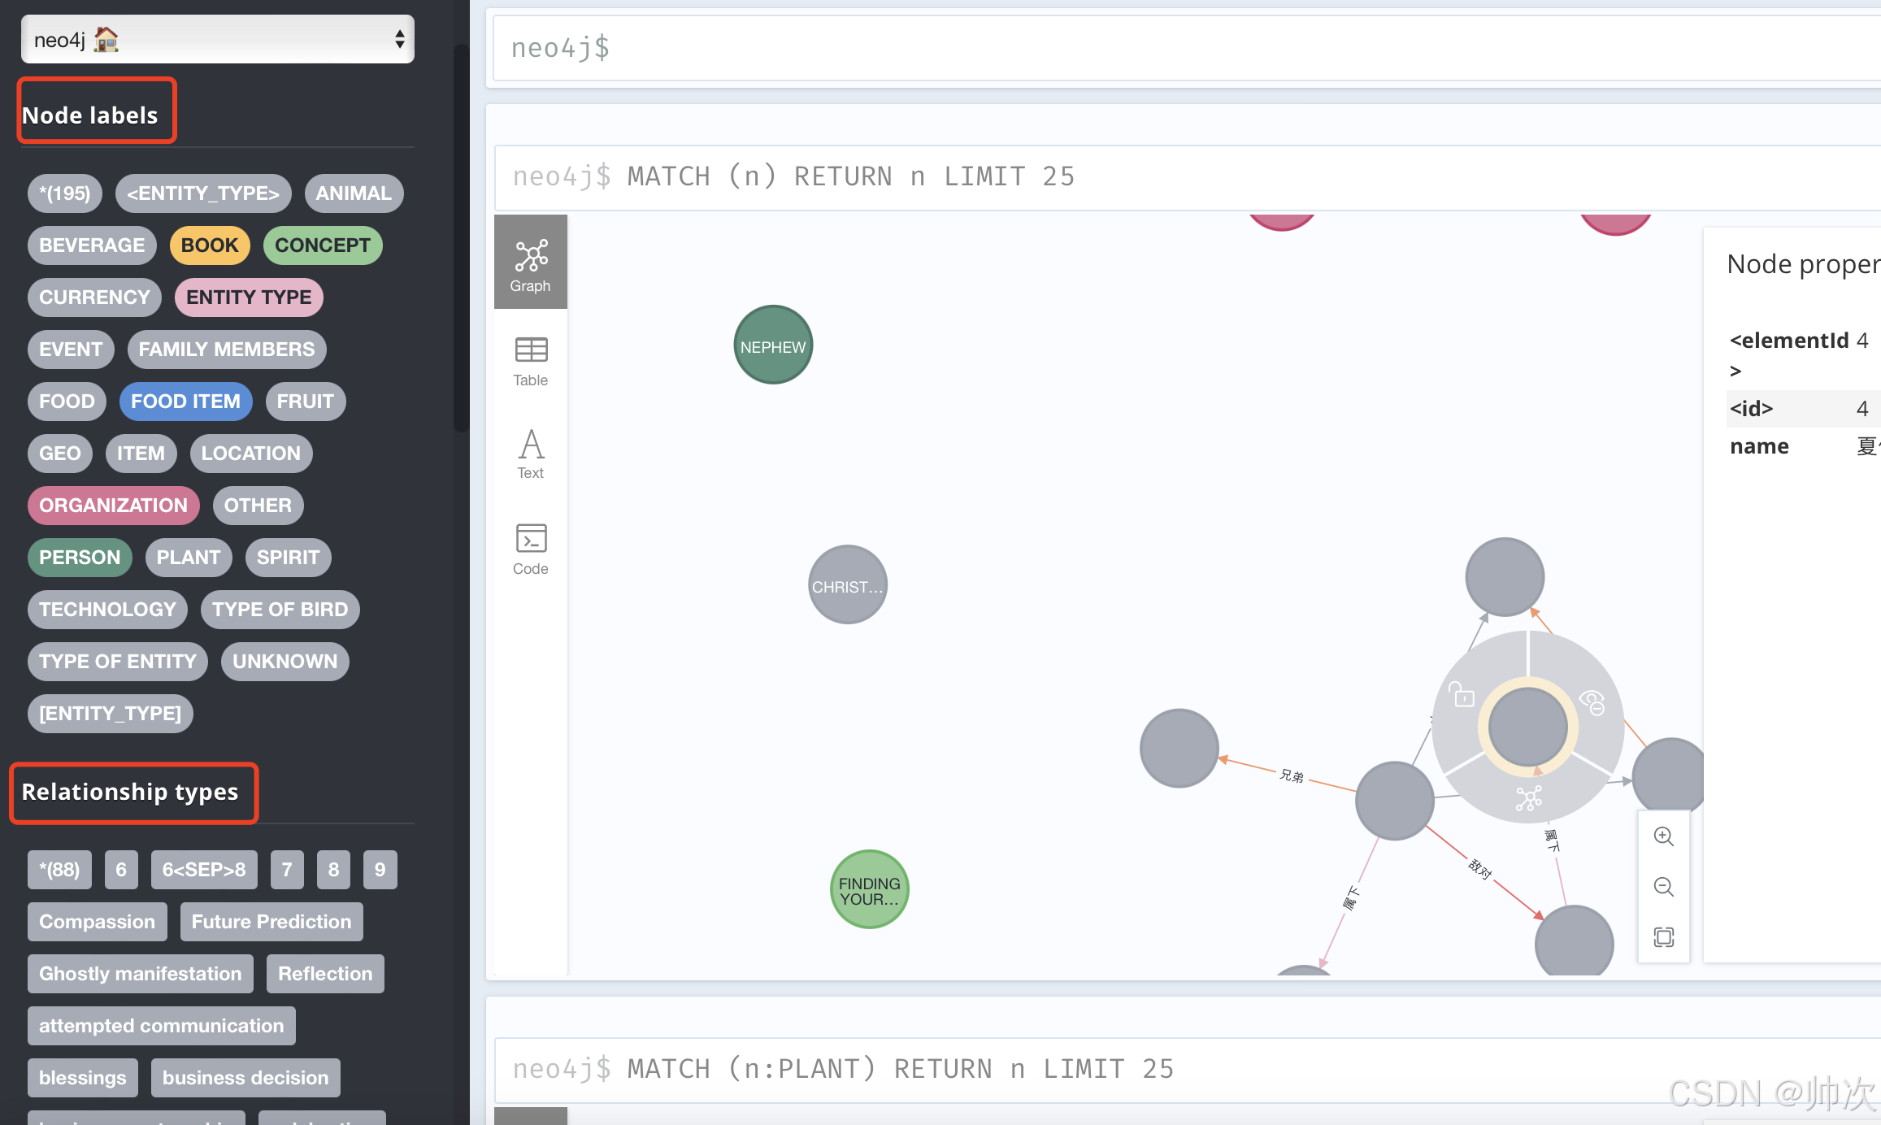The height and width of the screenshot is (1125, 1881).
Task: Select the CONCEPT node label
Action: point(323,245)
